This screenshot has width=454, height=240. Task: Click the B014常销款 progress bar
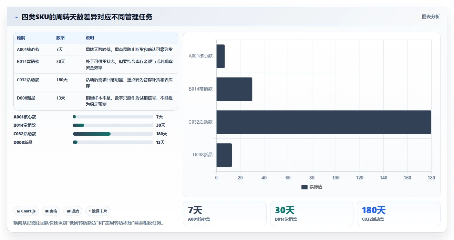click(x=113, y=125)
